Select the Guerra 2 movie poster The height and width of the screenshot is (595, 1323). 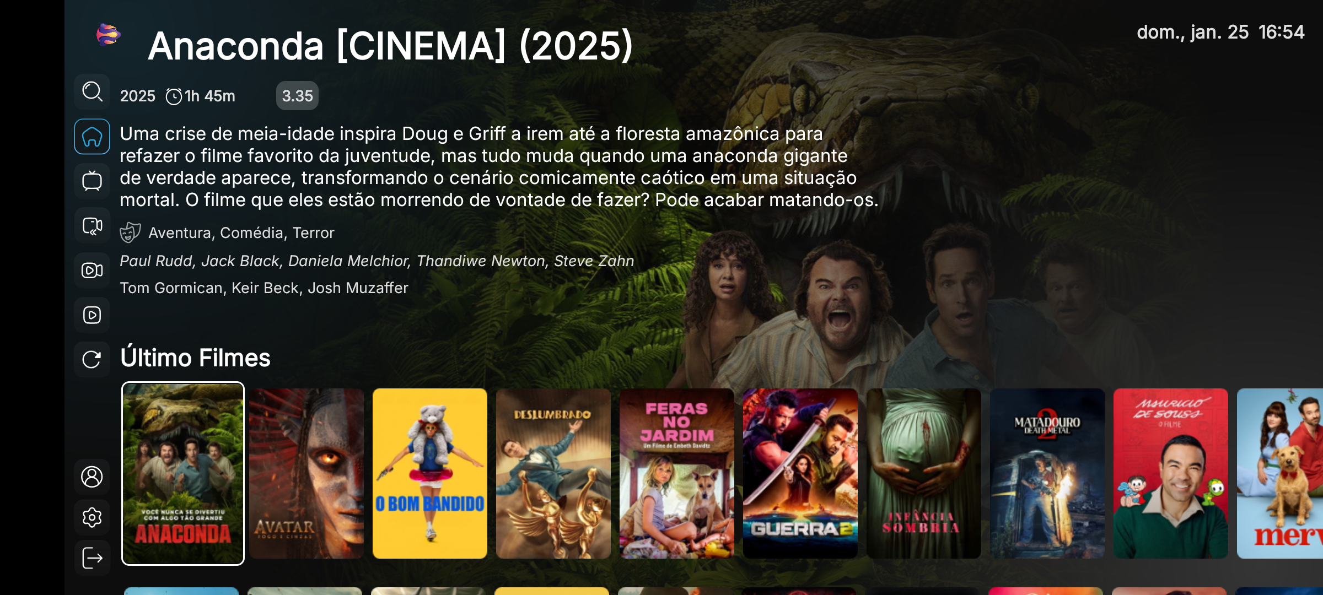click(800, 474)
